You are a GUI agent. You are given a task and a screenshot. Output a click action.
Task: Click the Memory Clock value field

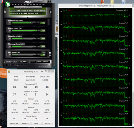click(x=43, y=46)
